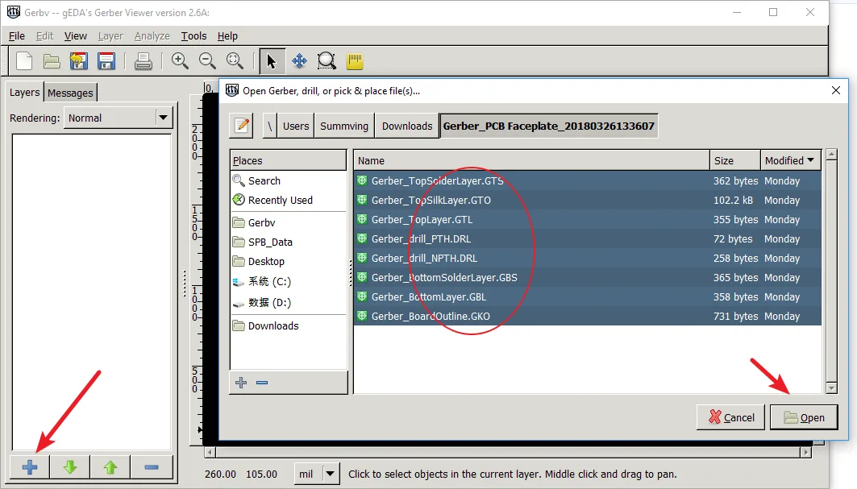Image resolution: width=857 pixels, height=489 pixels.
Task: Open the Analyze menu
Action: 152,35
